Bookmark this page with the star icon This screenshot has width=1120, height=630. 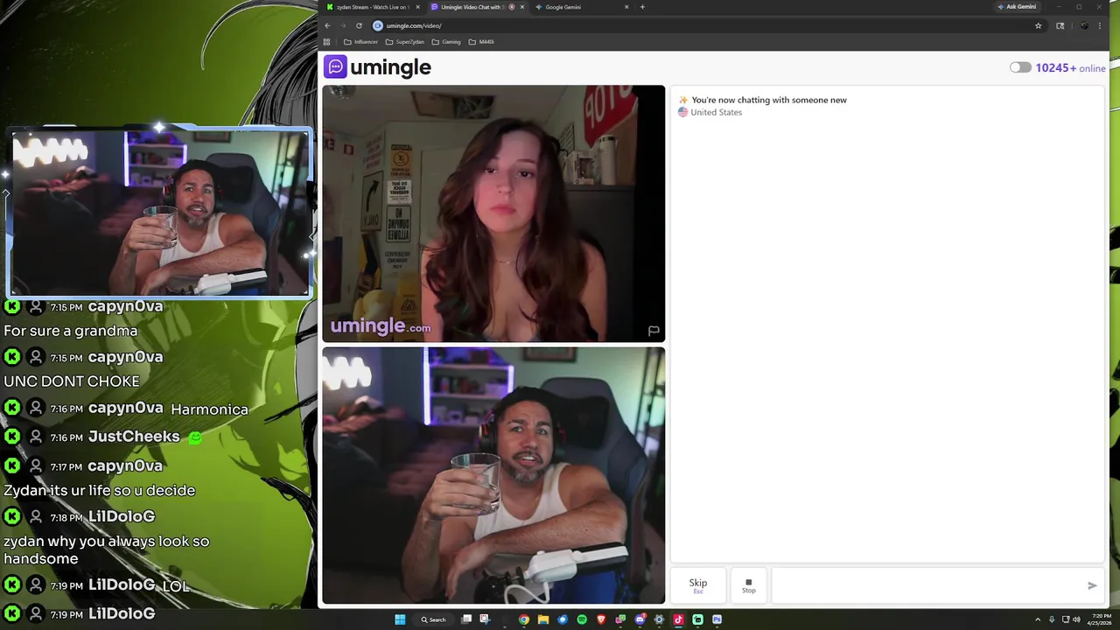click(x=1039, y=25)
